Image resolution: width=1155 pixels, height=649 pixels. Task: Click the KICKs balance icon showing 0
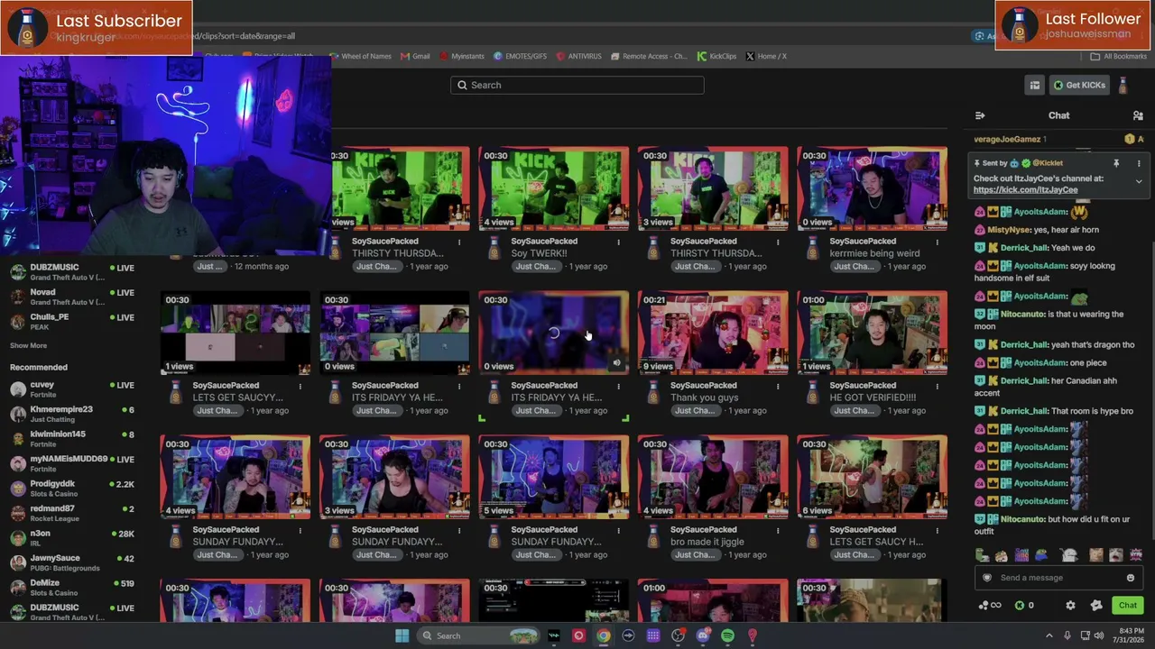click(x=1024, y=606)
